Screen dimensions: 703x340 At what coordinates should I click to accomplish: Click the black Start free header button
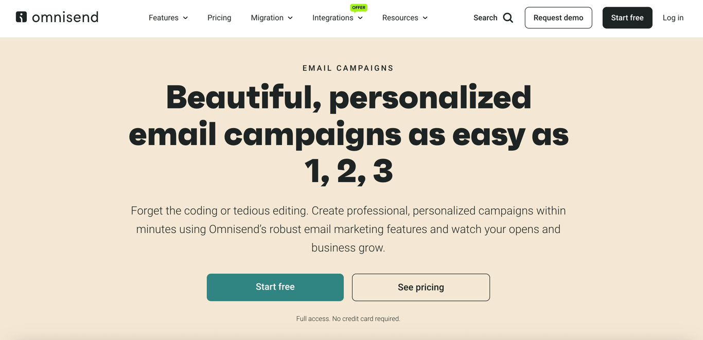tap(627, 17)
